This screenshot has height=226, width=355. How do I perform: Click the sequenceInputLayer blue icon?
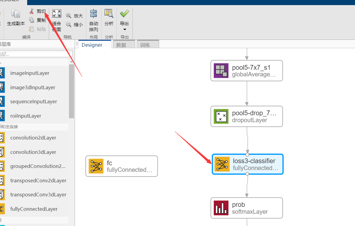(x=2, y=101)
